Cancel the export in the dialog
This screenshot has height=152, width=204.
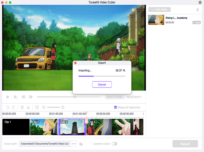[x=102, y=84]
